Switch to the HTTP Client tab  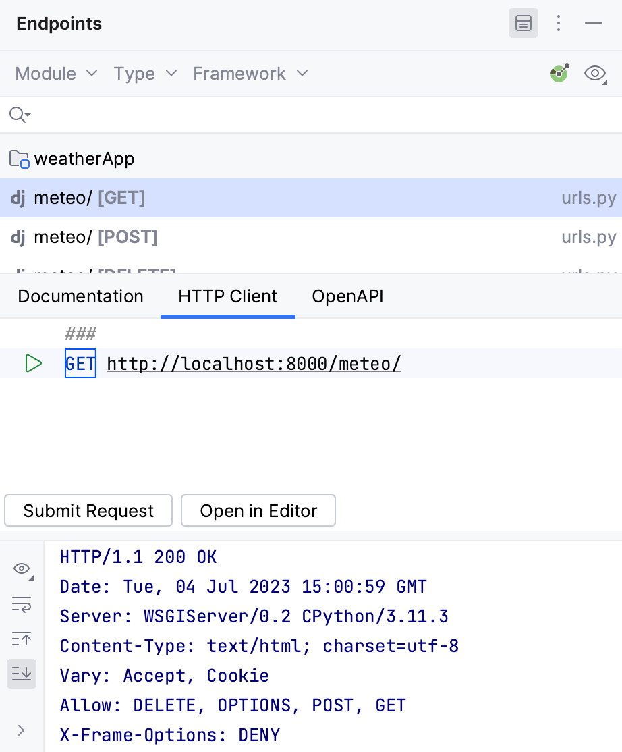pos(227,296)
